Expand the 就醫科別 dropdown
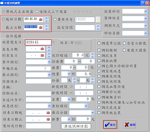150x132 pixels. [146, 11]
